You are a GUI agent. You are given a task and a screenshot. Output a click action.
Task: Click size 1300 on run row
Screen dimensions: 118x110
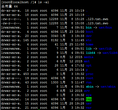pos(55,82)
